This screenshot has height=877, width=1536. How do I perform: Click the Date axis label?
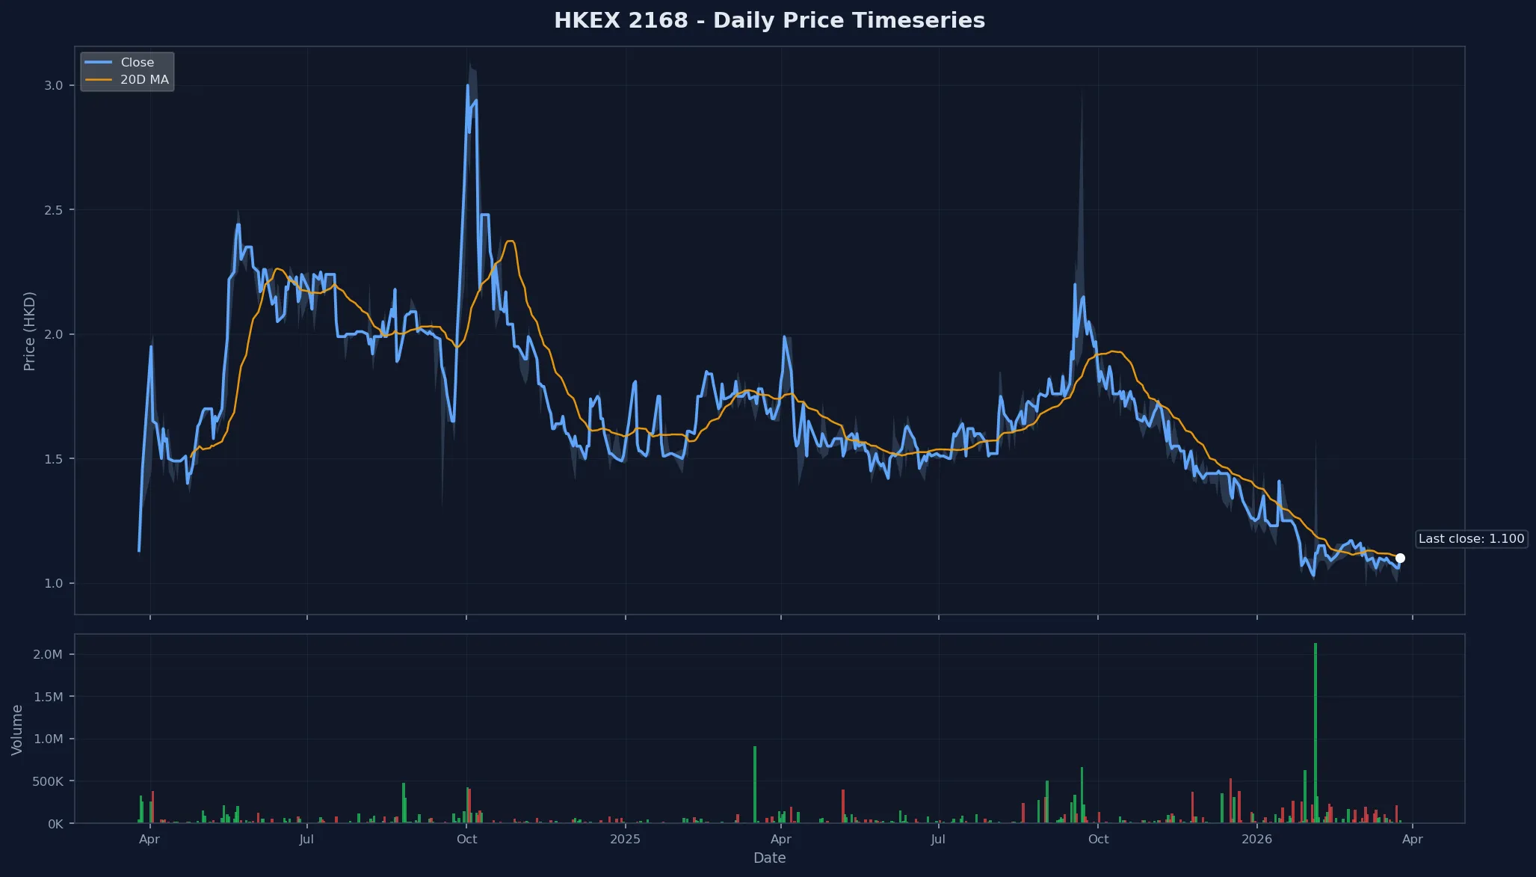click(770, 858)
